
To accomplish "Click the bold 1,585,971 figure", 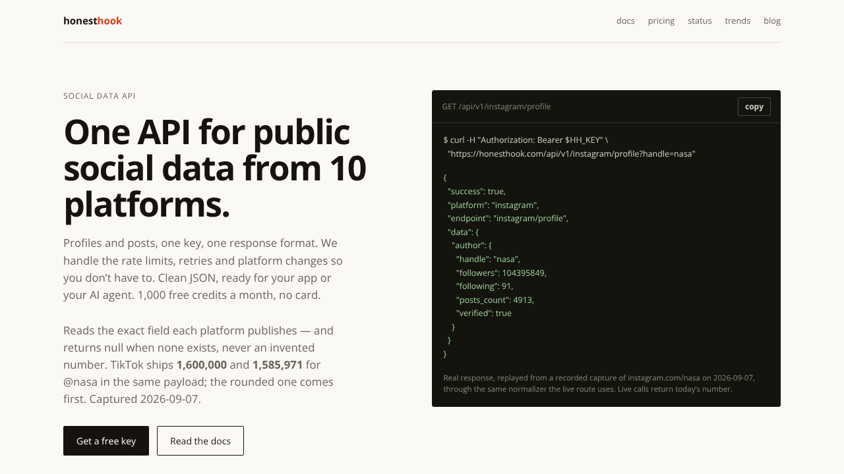I will click(278, 365).
